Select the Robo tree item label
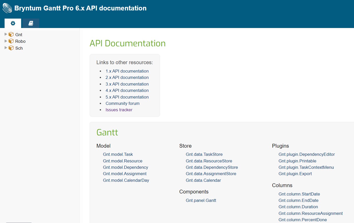This screenshot has height=223, width=354. point(20,41)
